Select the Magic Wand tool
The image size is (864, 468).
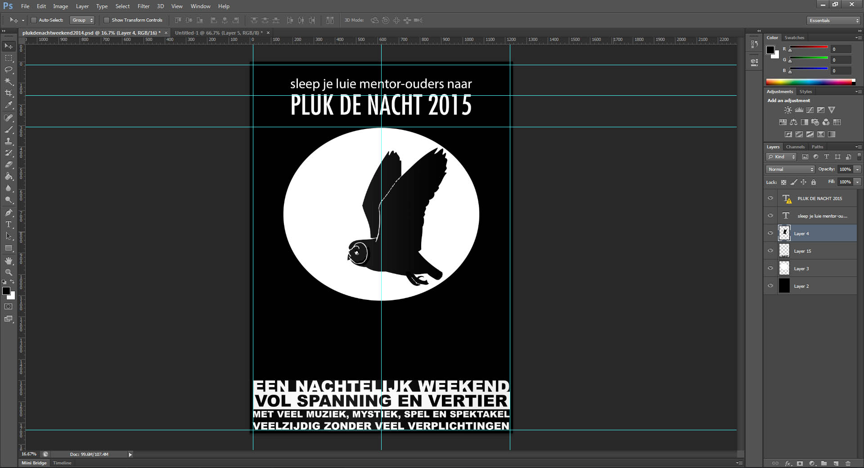[x=9, y=81]
